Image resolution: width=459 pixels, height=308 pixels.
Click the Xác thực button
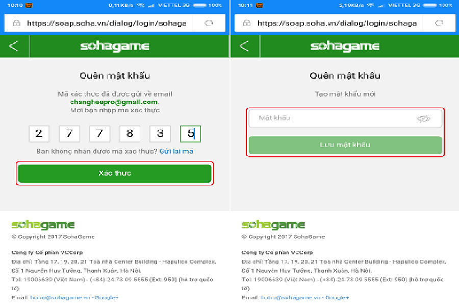coord(115,173)
